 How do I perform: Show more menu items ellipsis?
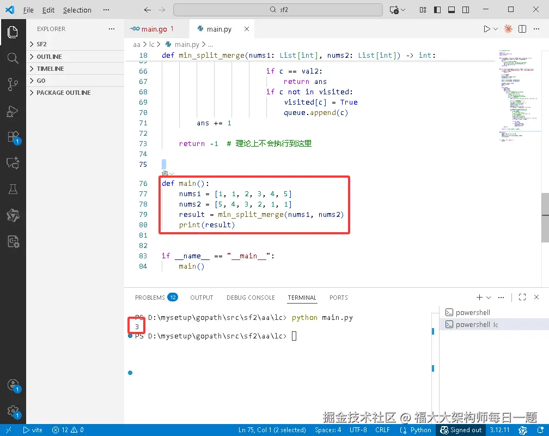[x=106, y=10]
